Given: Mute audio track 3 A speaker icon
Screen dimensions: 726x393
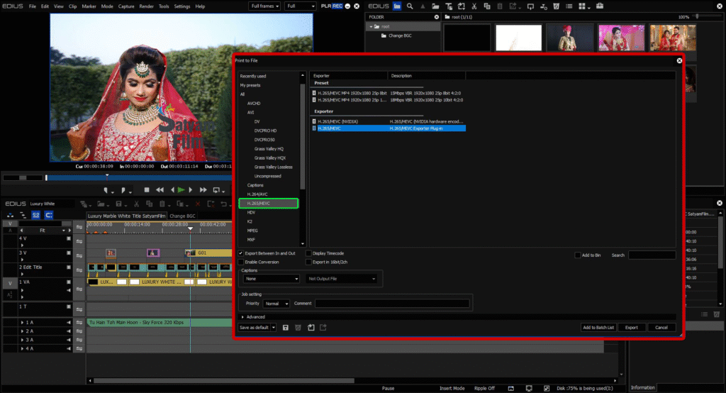Looking at the screenshot, I should [x=69, y=341].
